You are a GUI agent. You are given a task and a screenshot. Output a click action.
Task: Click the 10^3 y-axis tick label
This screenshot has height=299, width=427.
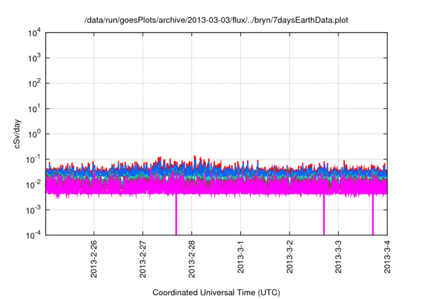34,58
